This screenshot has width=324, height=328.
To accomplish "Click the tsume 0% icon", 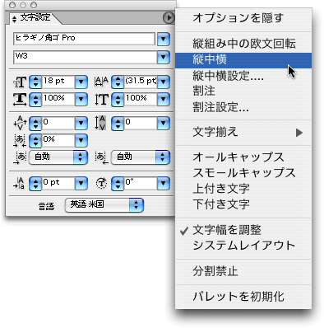I will [x=20, y=140].
